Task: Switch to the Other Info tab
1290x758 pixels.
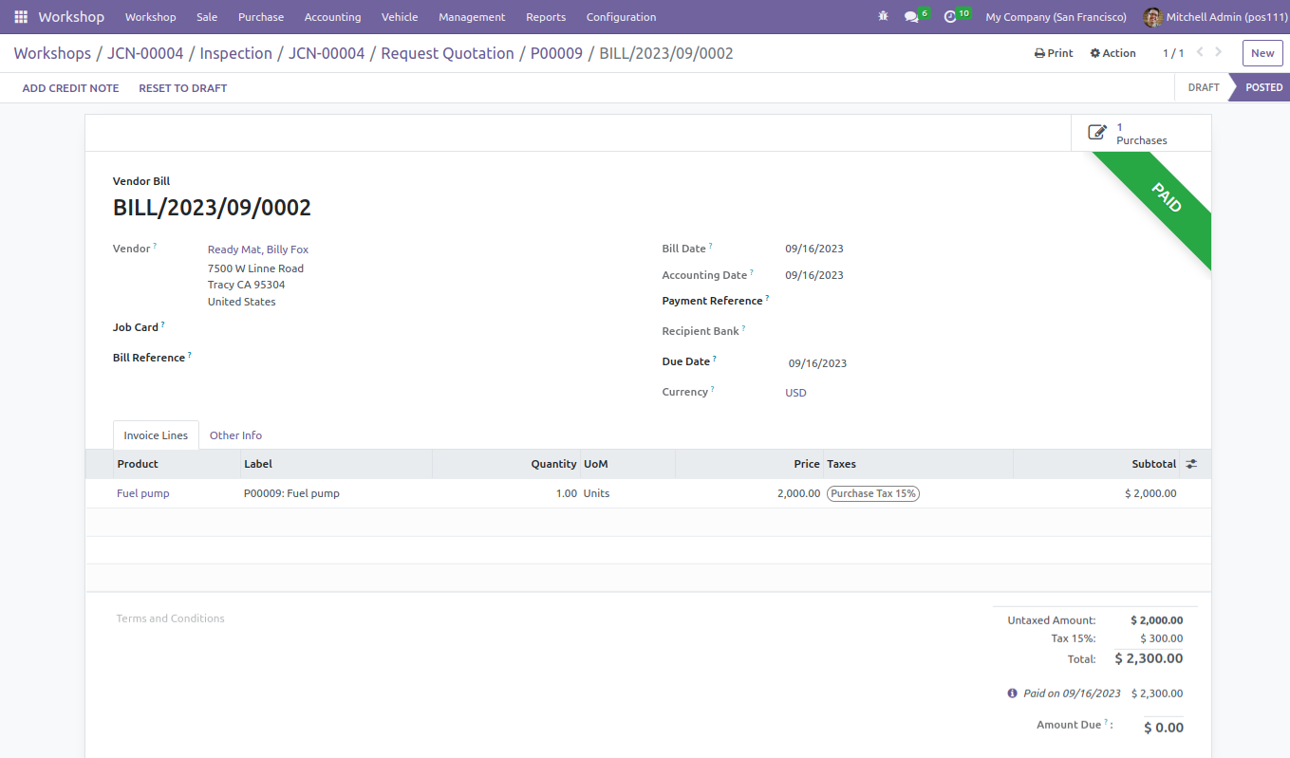Action: (x=235, y=435)
